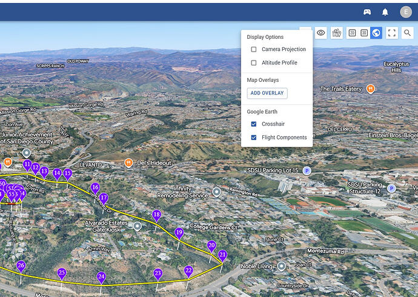Select waypoint marker 23
Screen dimensions: 418x297
tap(158, 274)
